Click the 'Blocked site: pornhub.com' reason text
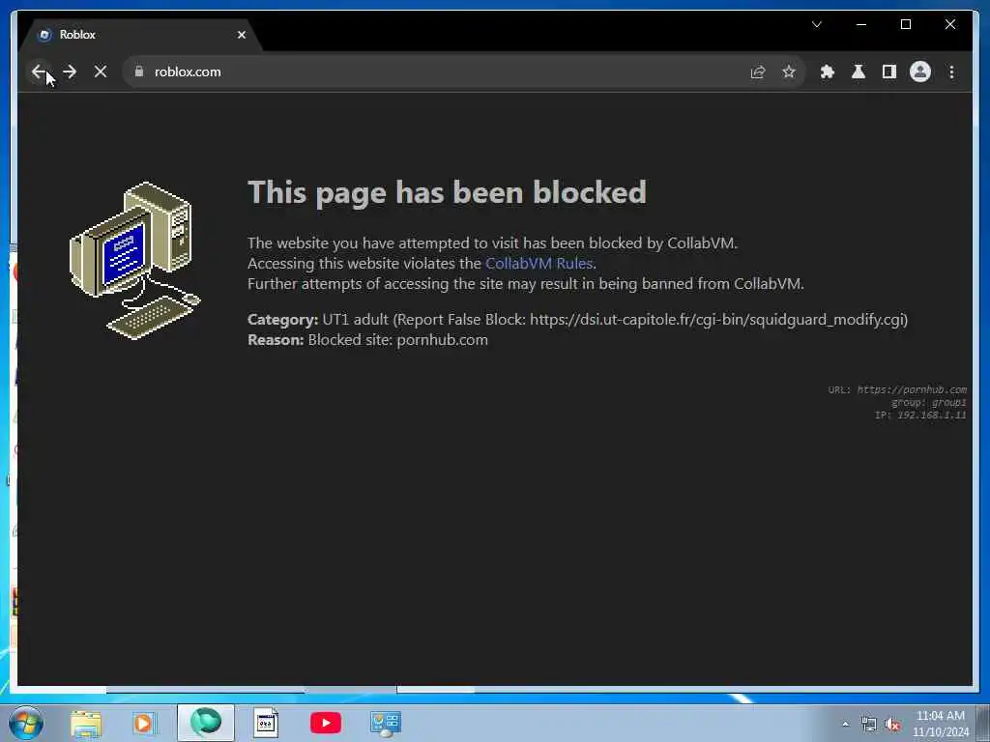Image resolution: width=990 pixels, height=742 pixels. coord(397,340)
